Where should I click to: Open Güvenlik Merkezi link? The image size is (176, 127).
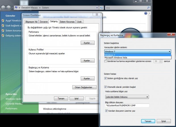(x=14, y=104)
